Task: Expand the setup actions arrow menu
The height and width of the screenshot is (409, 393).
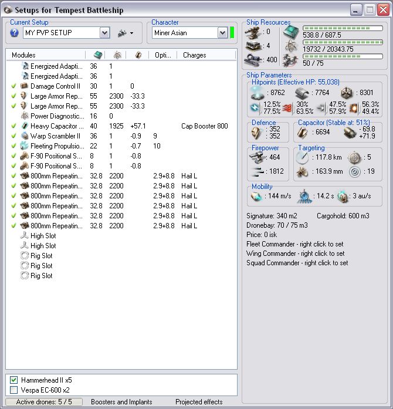Action: click(x=132, y=33)
